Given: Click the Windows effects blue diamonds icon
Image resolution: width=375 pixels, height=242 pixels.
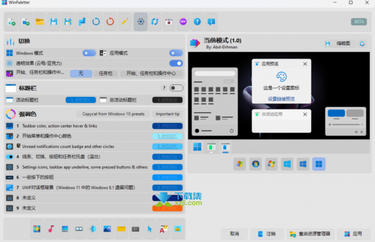Looking at the screenshot, I should 93,229.
